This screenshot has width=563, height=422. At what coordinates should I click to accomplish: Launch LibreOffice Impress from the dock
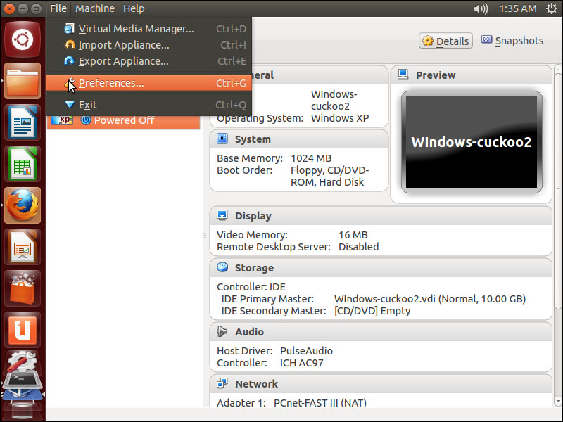23,248
